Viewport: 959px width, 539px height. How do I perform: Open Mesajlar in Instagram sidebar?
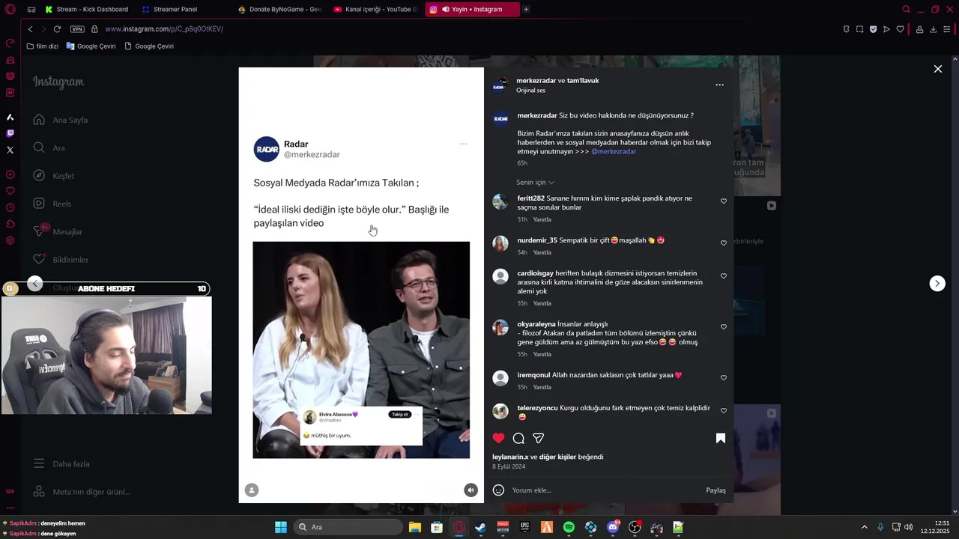(58, 232)
